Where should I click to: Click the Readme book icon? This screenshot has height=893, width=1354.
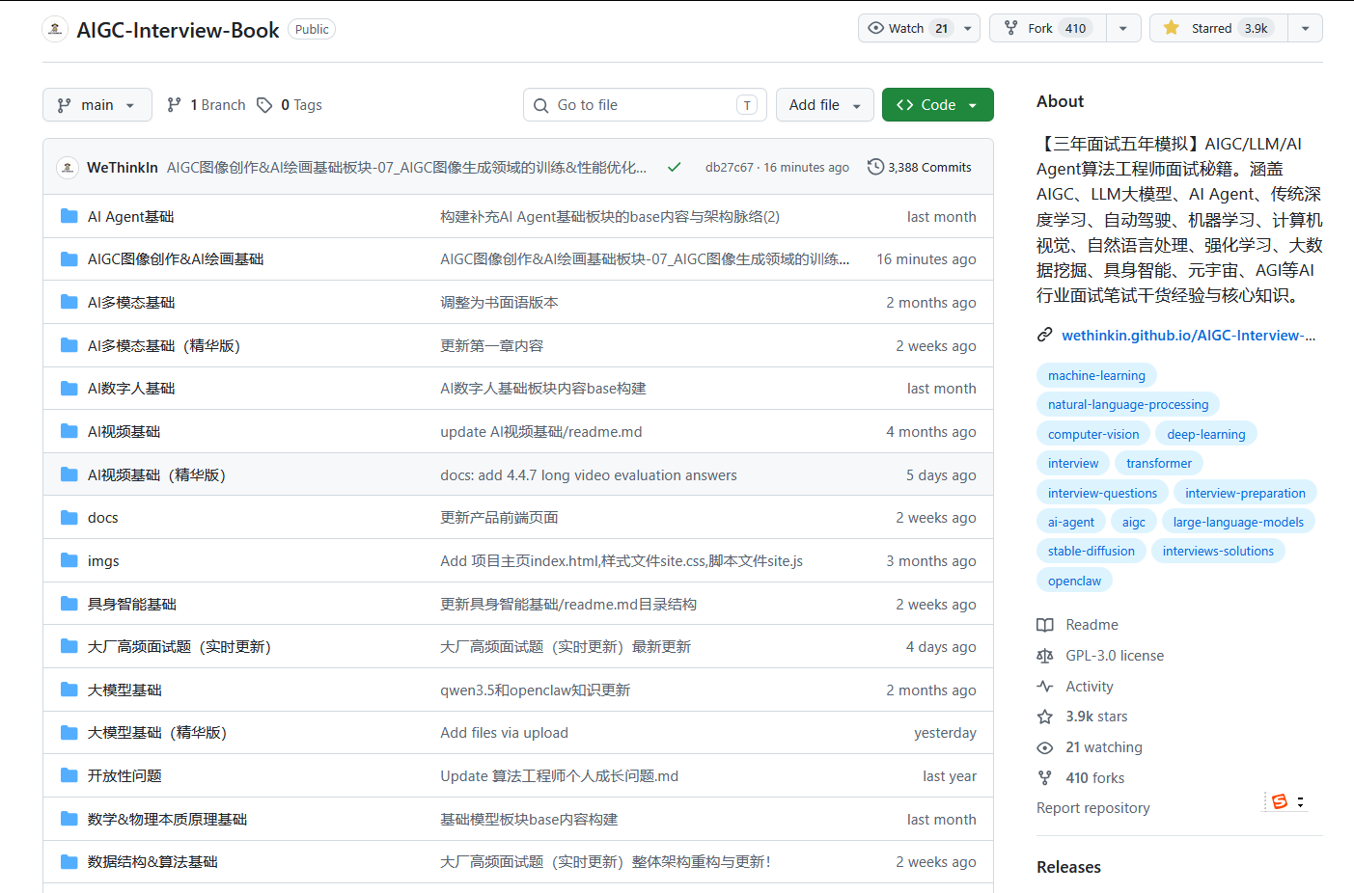1044,625
